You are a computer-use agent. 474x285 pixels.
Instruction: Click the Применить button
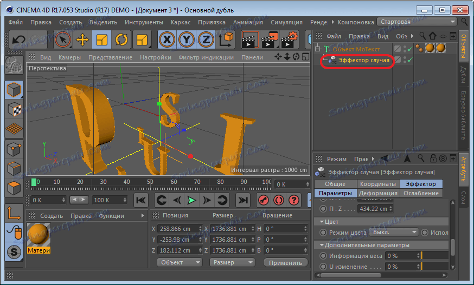pyautogui.click(x=285, y=262)
